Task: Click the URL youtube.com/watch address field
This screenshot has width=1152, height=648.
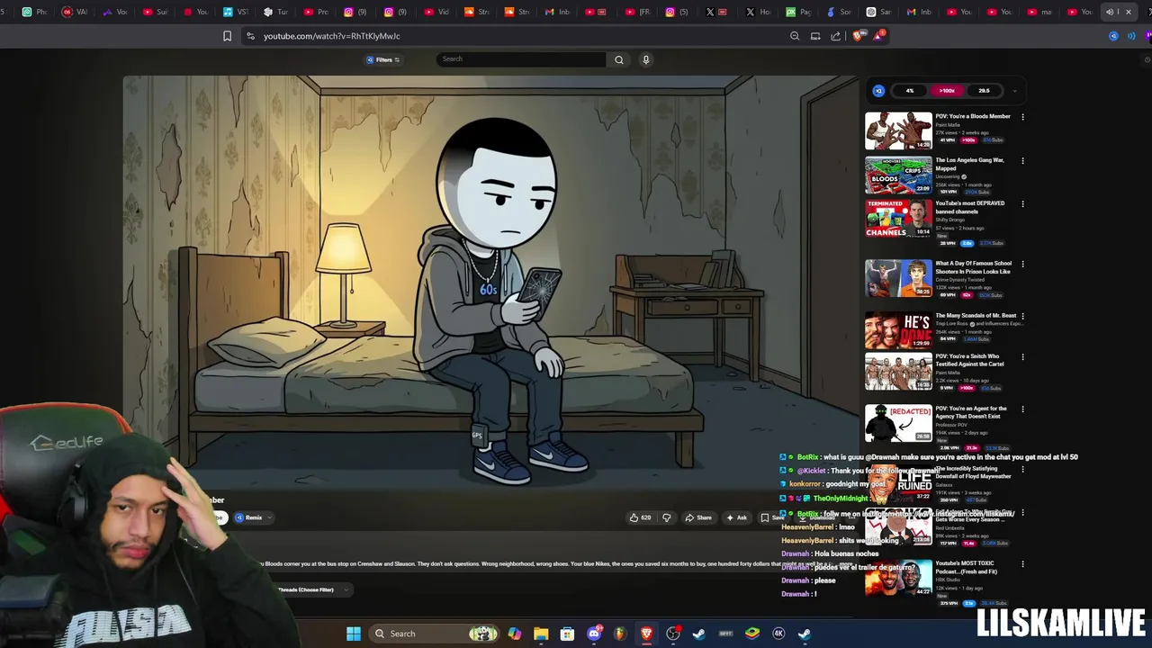Action: [x=332, y=36]
